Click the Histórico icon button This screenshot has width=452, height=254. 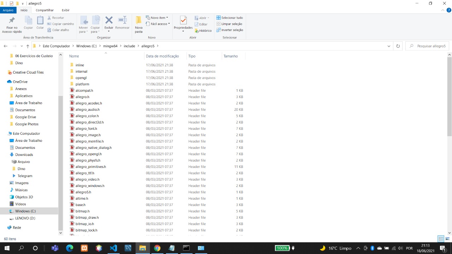(x=203, y=31)
